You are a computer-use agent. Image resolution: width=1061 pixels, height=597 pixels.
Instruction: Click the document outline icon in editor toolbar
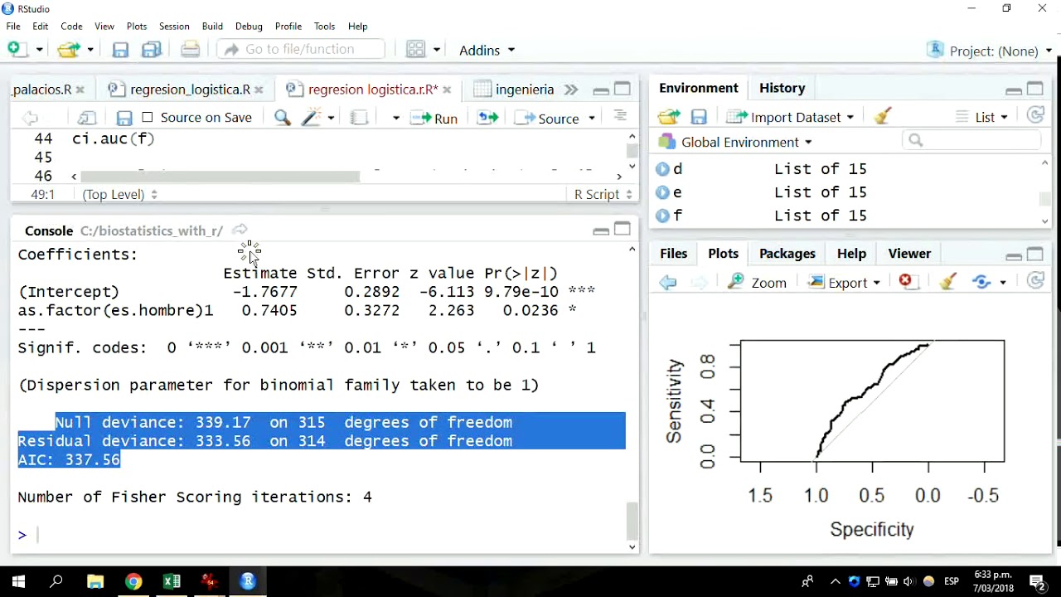(620, 117)
